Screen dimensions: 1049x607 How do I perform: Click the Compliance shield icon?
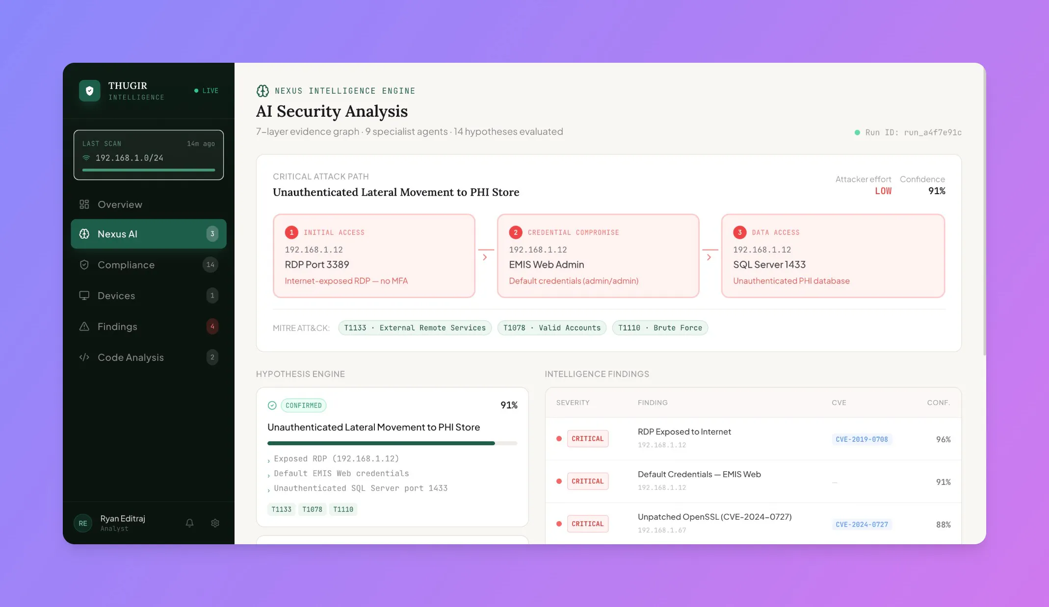pyautogui.click(x=84, y=264)
